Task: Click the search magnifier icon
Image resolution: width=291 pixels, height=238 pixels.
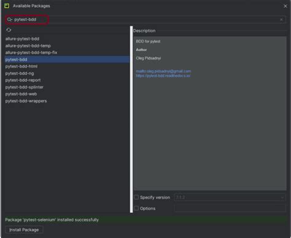Action: [x=10, y=20]
